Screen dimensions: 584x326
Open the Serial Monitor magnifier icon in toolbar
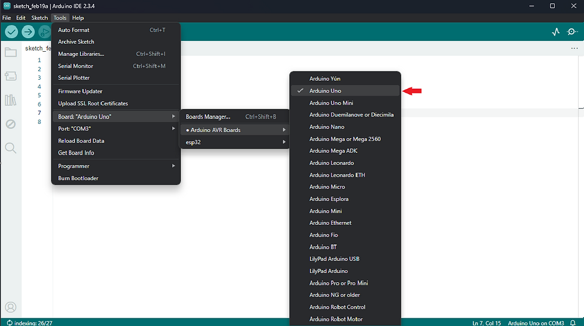pos(572,32)
